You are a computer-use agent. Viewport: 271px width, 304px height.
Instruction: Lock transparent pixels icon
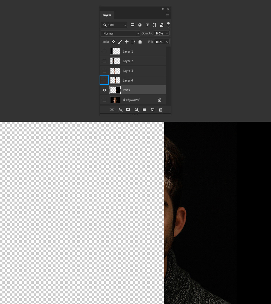(x=113, y=42)
